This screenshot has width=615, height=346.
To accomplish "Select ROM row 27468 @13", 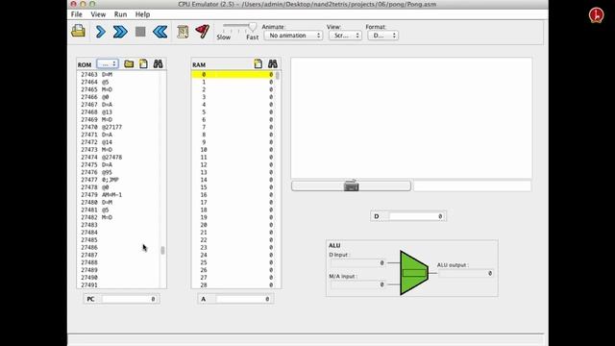I will click(118, 111).
